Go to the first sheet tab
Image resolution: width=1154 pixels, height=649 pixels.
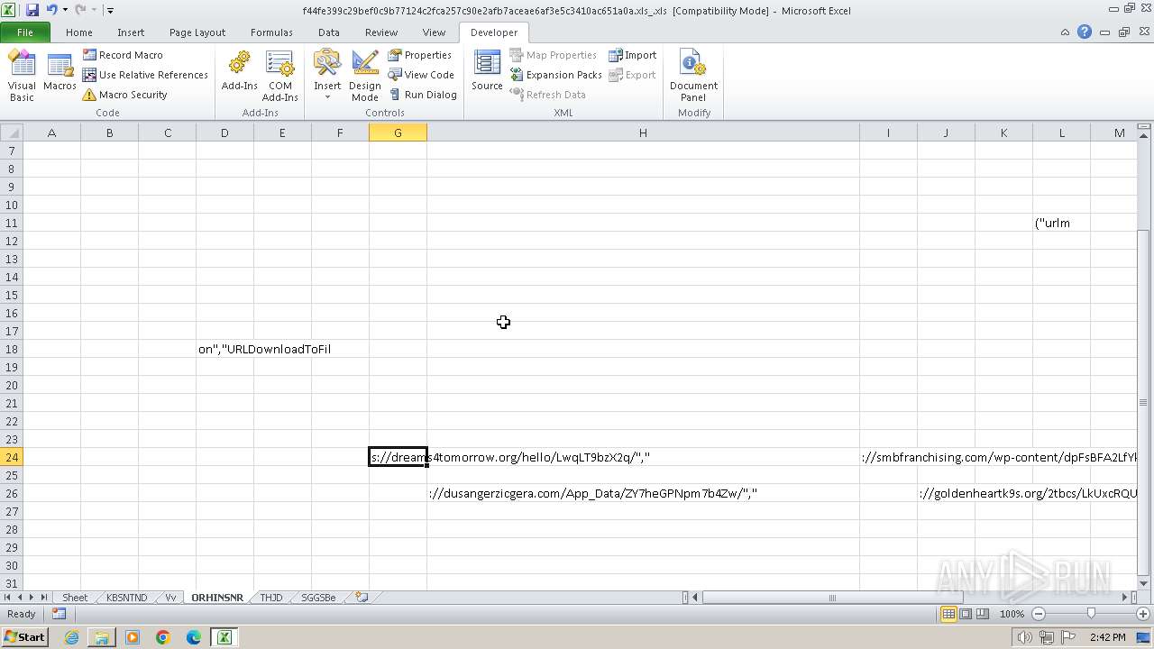(x=8, y=598)
